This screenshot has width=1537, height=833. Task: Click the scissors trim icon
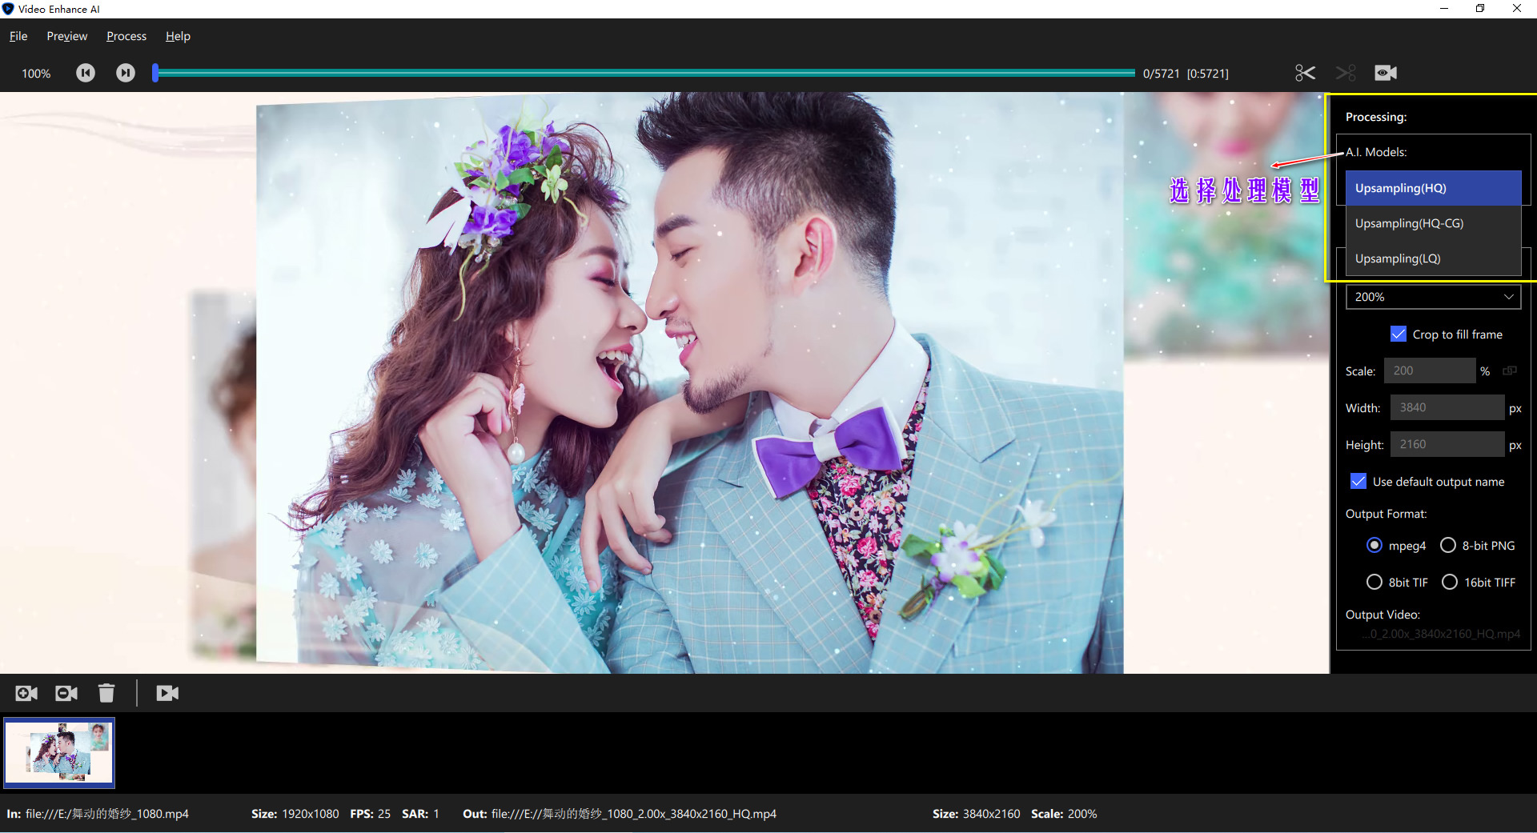coord(1306,73)
